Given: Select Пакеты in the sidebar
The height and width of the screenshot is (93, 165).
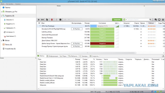Looking at the screenshot, I should coord(7,7).
